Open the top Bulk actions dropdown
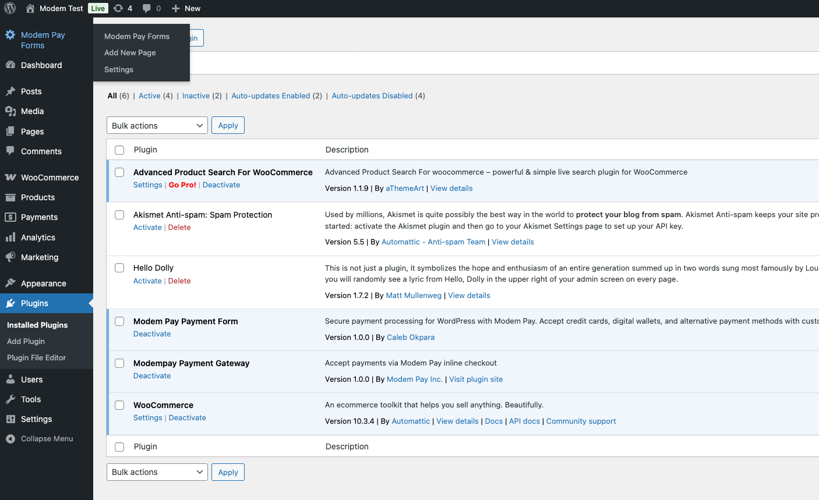The width and height of the screenshot is (819, 500). (157, 126)
